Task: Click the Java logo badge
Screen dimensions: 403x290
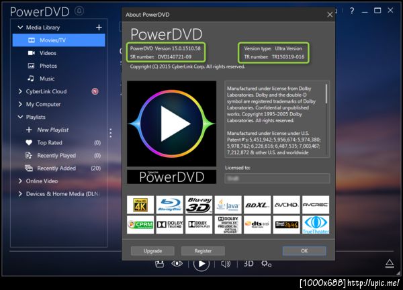Action: point(228,205)
